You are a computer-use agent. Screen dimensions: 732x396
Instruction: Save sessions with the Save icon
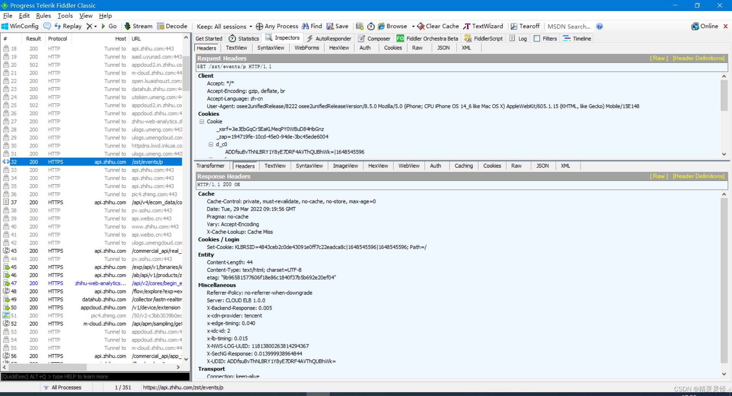(x=337, y=26)
